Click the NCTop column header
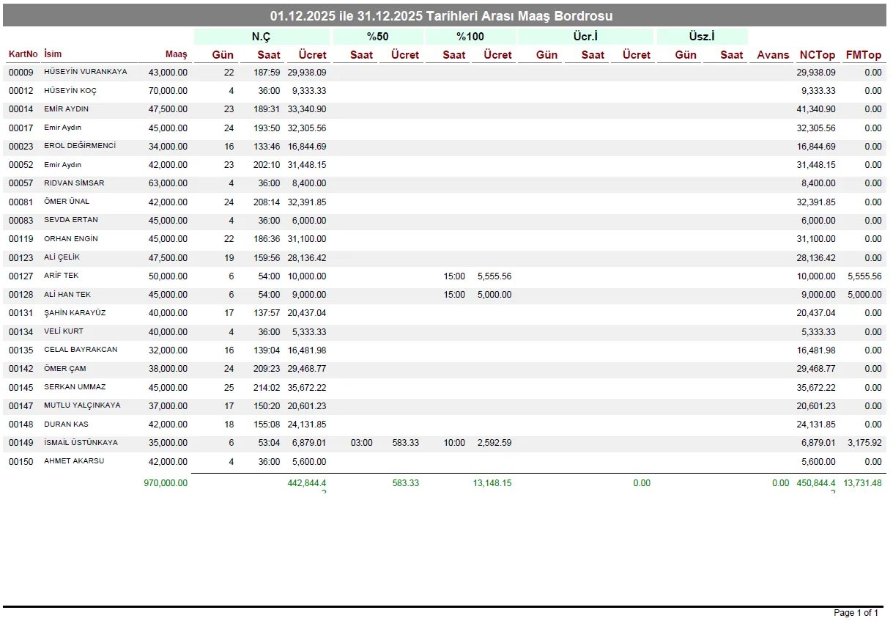This screenshot has width=893, height=621. point(817,54)
